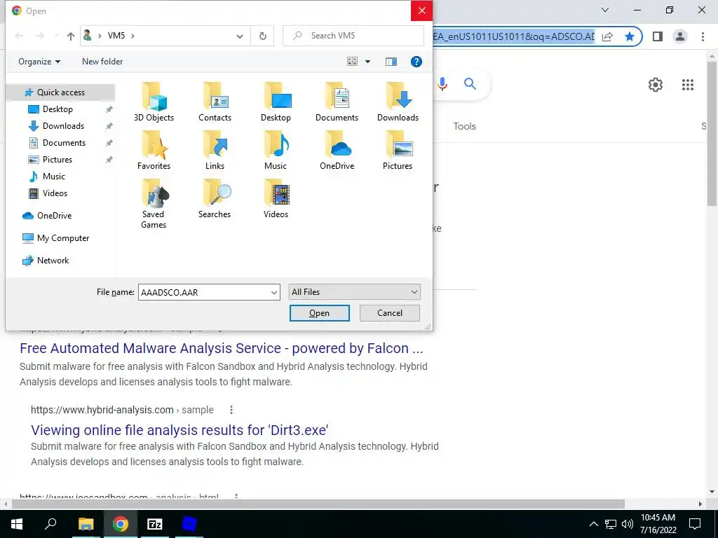Open File Explorer from taskbar
The width and height of the screenshot is (718, 538).
click(x=86, y=524)
